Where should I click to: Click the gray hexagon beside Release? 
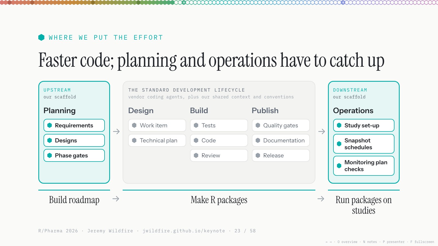pos(258,155)
